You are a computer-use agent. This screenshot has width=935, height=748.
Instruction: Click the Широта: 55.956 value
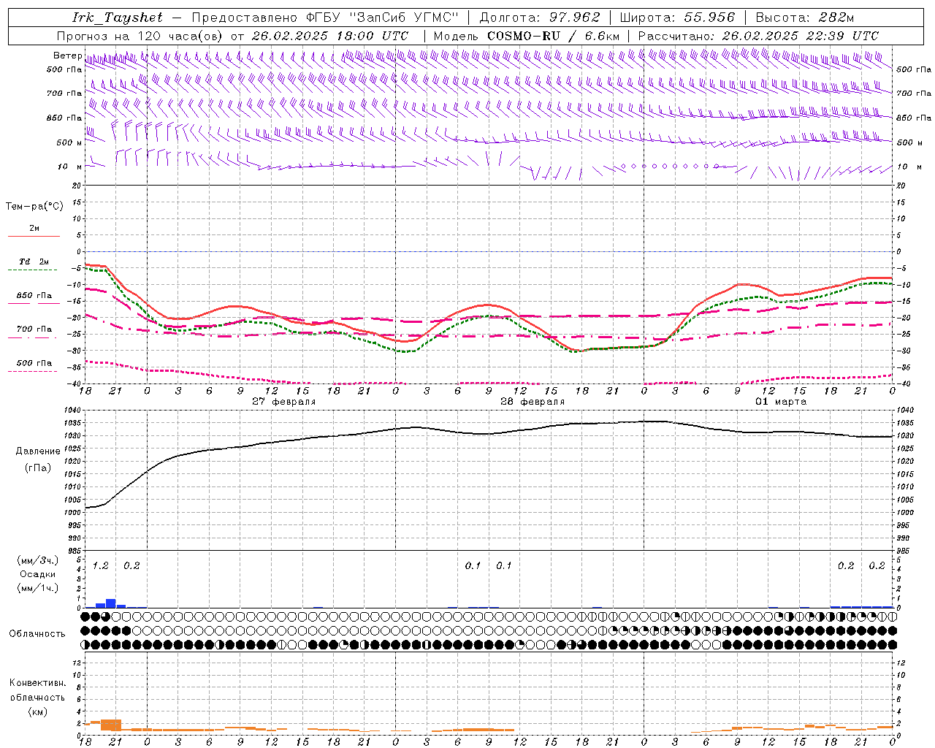click(677, 18)
